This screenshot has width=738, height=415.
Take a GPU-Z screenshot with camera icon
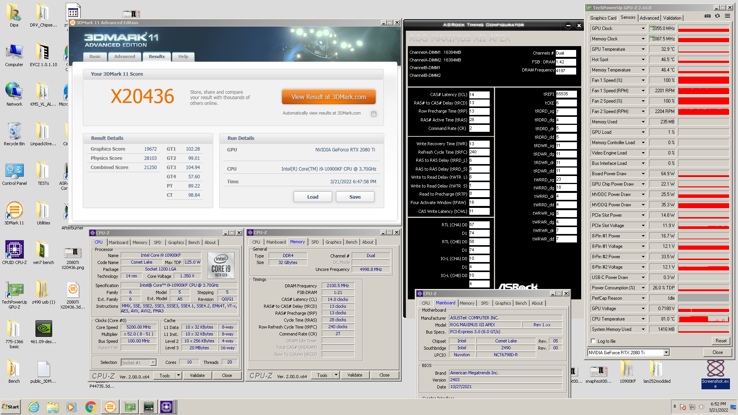[x=707, y=16]
